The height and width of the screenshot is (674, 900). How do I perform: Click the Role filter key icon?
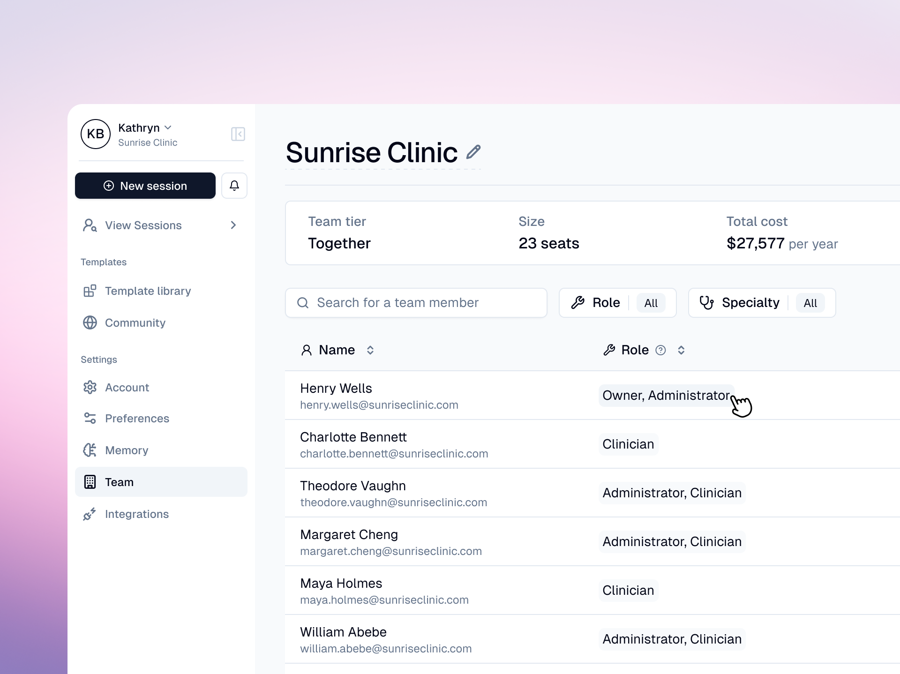pyautogui.click(x=578, y=302)
